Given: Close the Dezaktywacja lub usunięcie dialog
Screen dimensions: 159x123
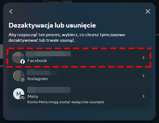Looking at the screenshot, I should (x=148, y=11).
